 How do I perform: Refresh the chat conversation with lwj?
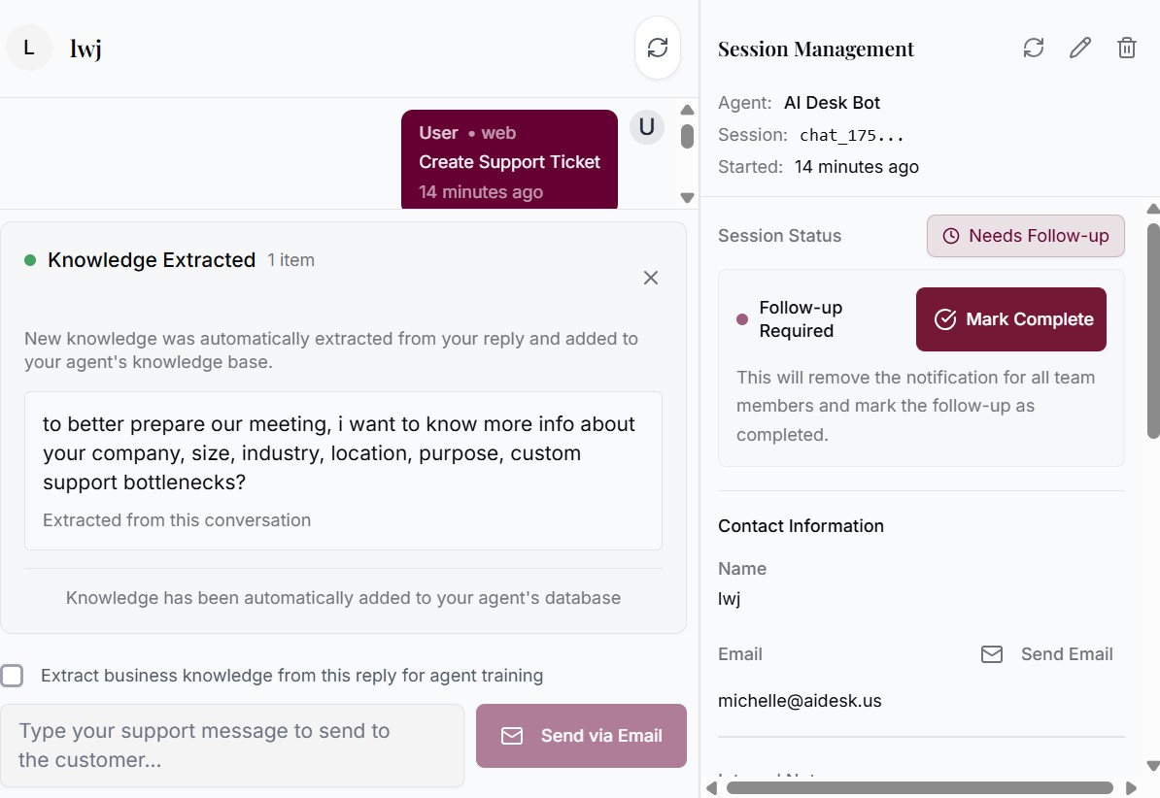[x=658, y=47]
